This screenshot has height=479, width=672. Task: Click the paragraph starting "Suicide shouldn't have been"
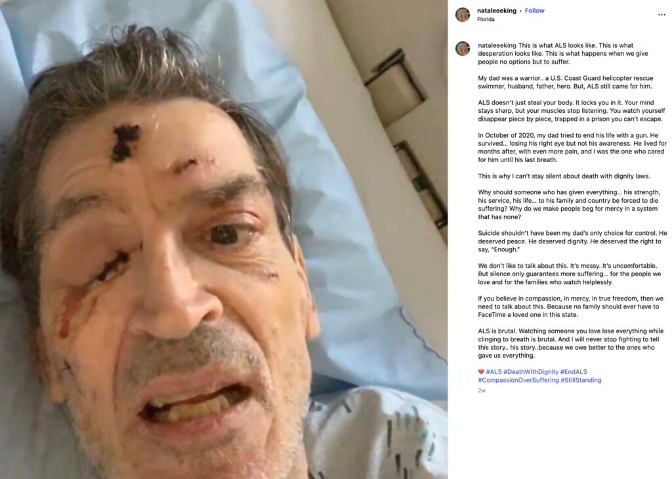pos(572,241)
